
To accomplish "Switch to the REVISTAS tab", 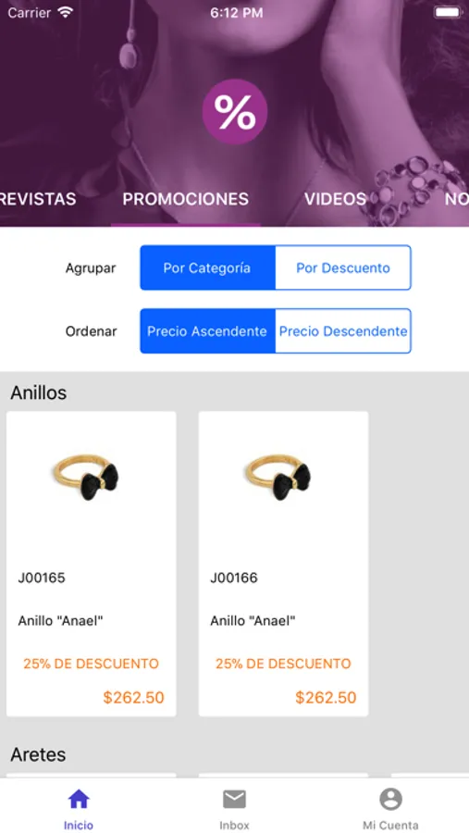I will 38,199.
